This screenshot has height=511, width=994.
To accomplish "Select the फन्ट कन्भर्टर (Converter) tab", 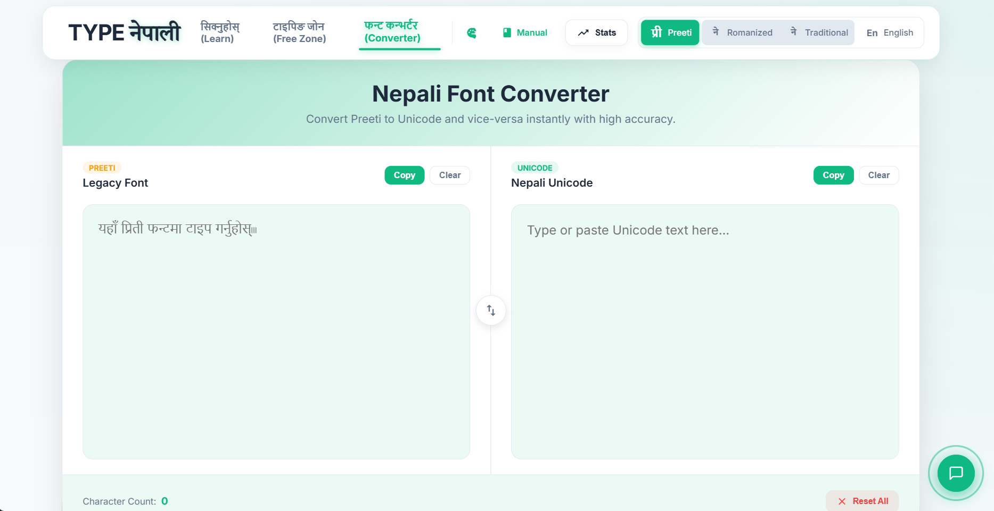I will click(x=392, y=32).
